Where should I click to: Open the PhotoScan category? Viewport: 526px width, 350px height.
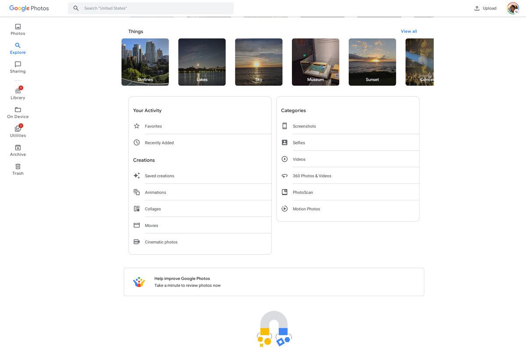302,192
